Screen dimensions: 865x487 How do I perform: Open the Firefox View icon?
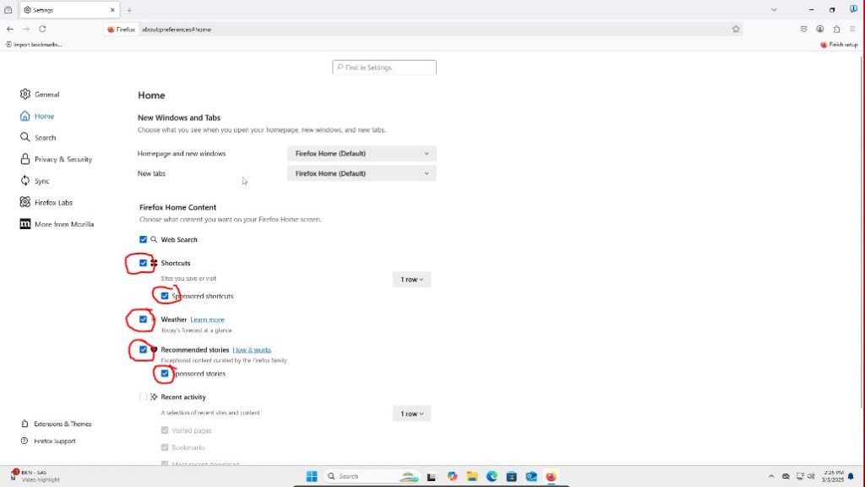pyautogui.click(x=8, y=10)
